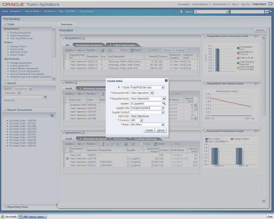
Task: Click the Create button in dialog
Action: 149,130
